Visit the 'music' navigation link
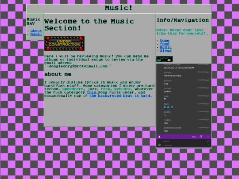Screen dimensions: 239x179 pyautogui.click(x=166, y=47)
